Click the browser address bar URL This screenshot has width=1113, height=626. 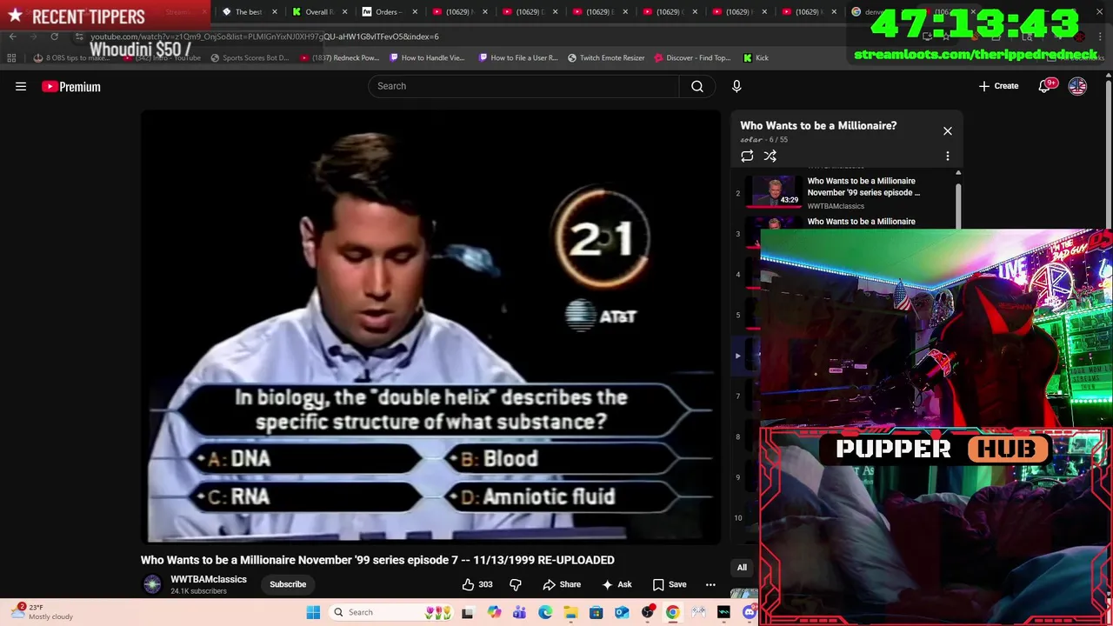click(264, 37)
